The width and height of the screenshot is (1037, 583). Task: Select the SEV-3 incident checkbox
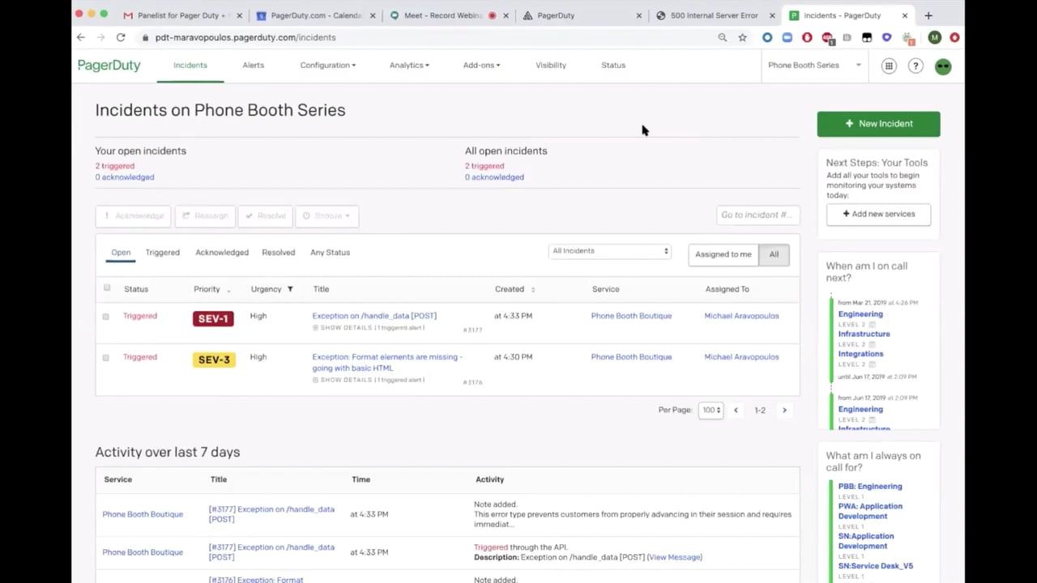click(105, 357)
